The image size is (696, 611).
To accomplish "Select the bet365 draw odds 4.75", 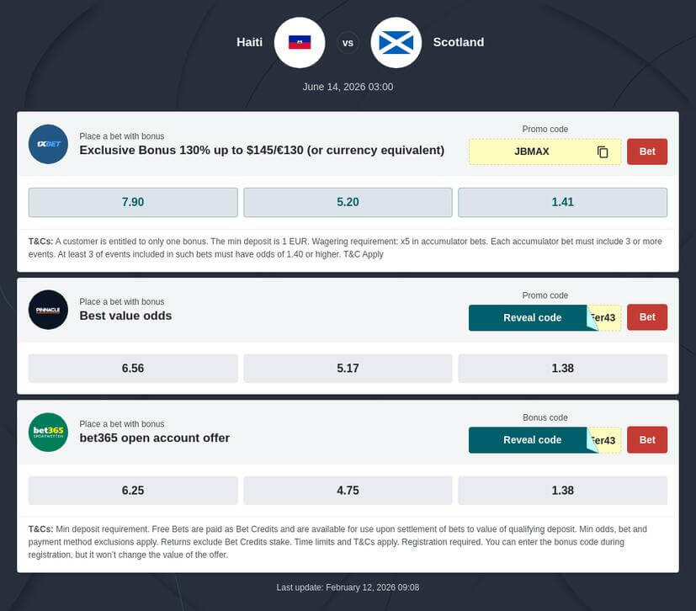I will click(x=348, y=490).
